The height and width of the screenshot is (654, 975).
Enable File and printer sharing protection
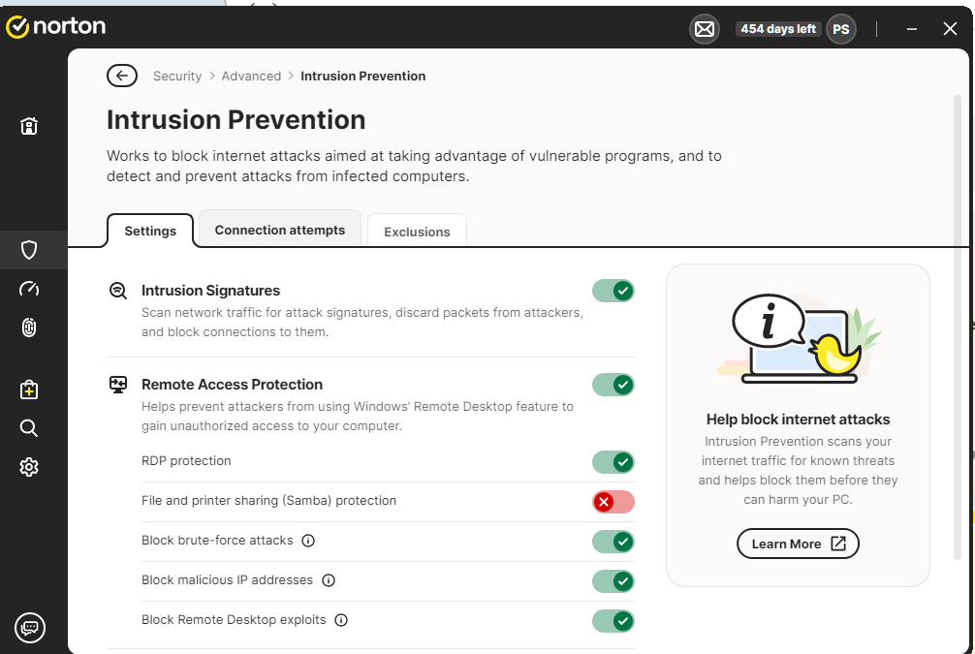pyautogui.click(x=613, y=502)
